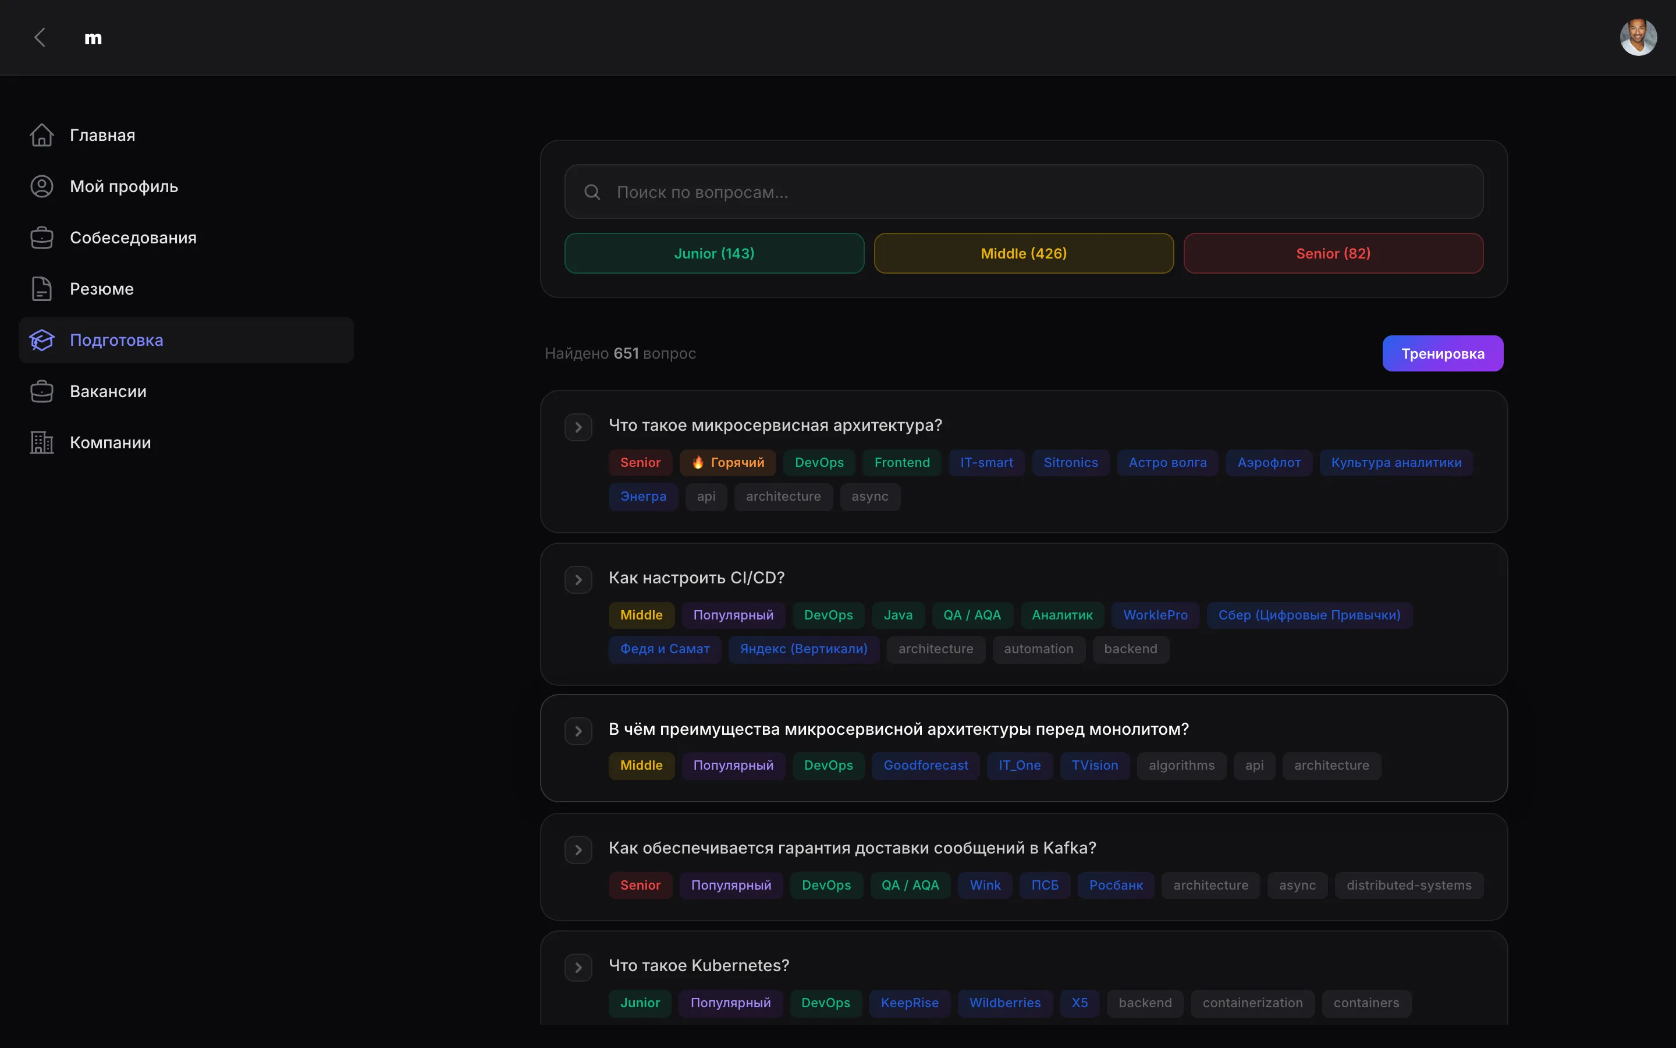Screen dimensions: 1676x1048
Task: Toggle the Senior (82) level filter
Action: [1333, 254]
